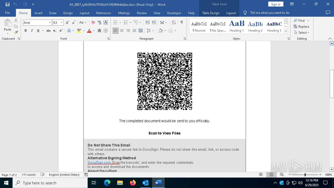Image resolution: width=334 pixels, height=188 pixels.
Task: Apply superscript formatting
Action: click(61, 31)
